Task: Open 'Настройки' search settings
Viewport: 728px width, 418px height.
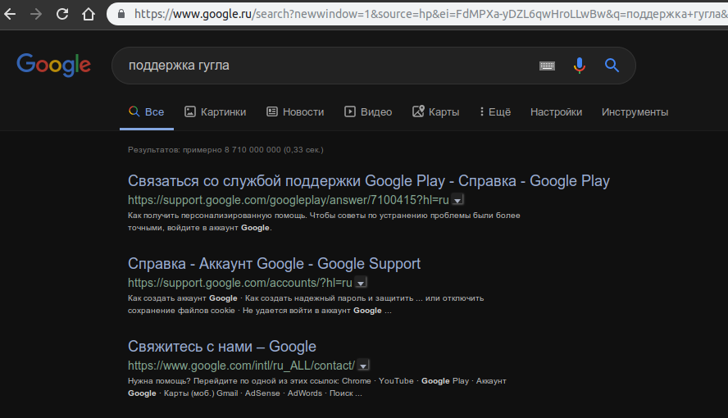Action: pos(556,111)
